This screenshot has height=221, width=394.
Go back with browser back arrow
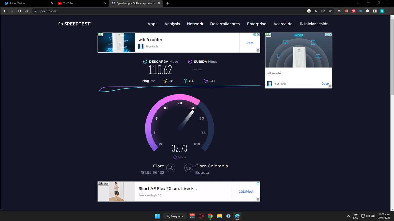point(5,11)
